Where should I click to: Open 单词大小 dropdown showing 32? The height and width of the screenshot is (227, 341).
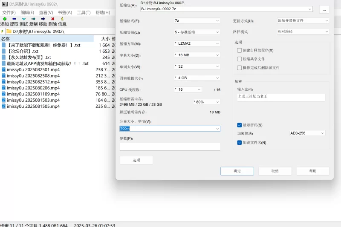tap(197, 66)
